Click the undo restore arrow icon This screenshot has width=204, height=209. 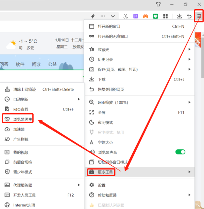click(189, 16)
